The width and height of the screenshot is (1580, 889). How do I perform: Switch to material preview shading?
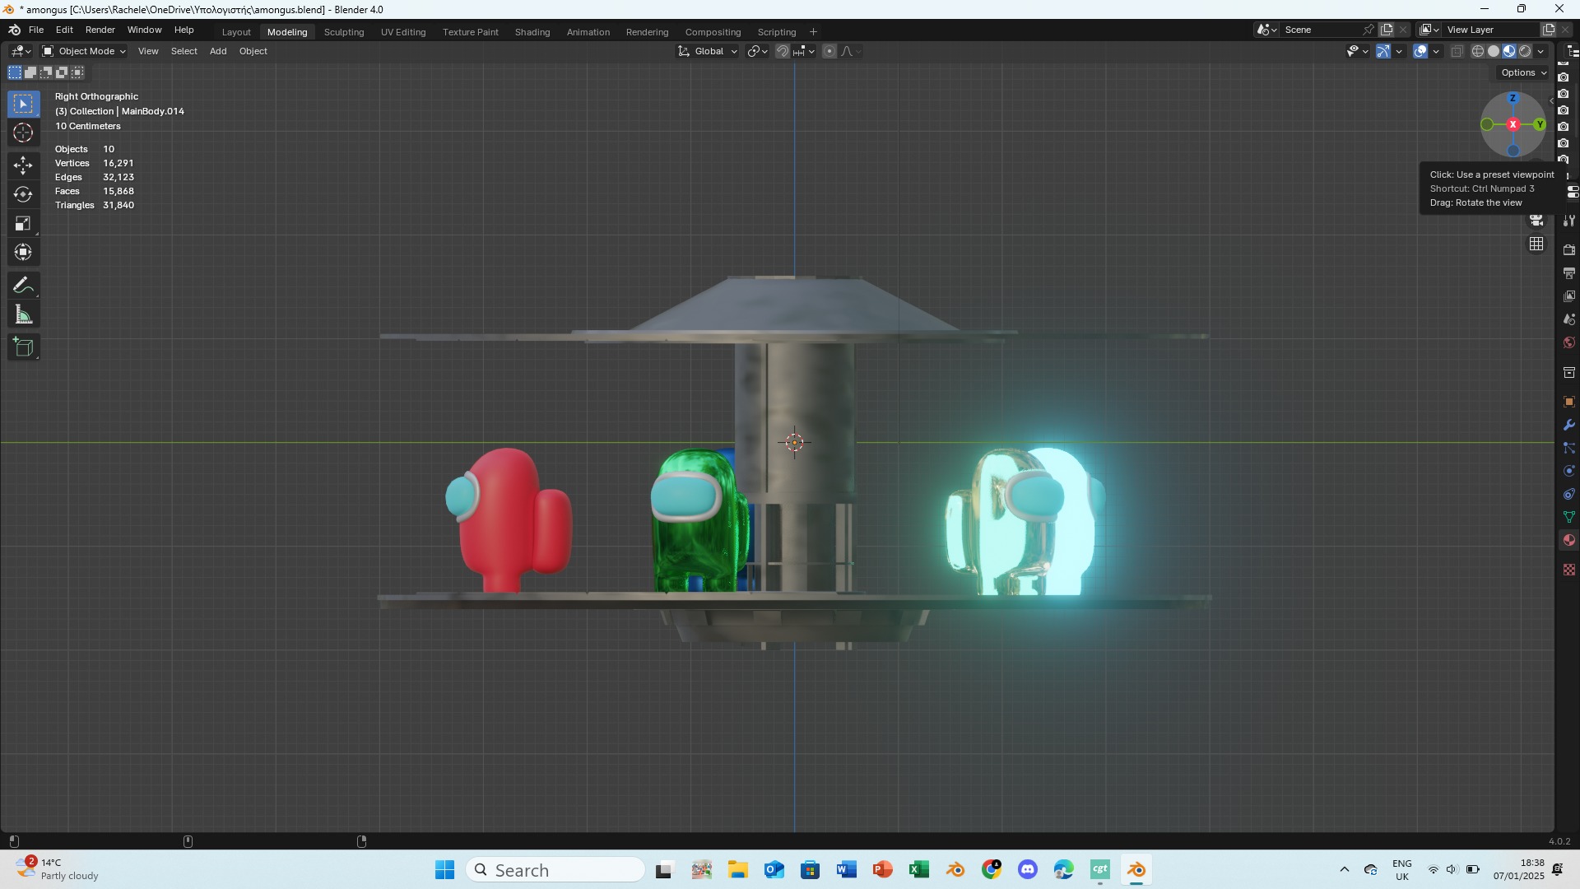coord(1509,51)
